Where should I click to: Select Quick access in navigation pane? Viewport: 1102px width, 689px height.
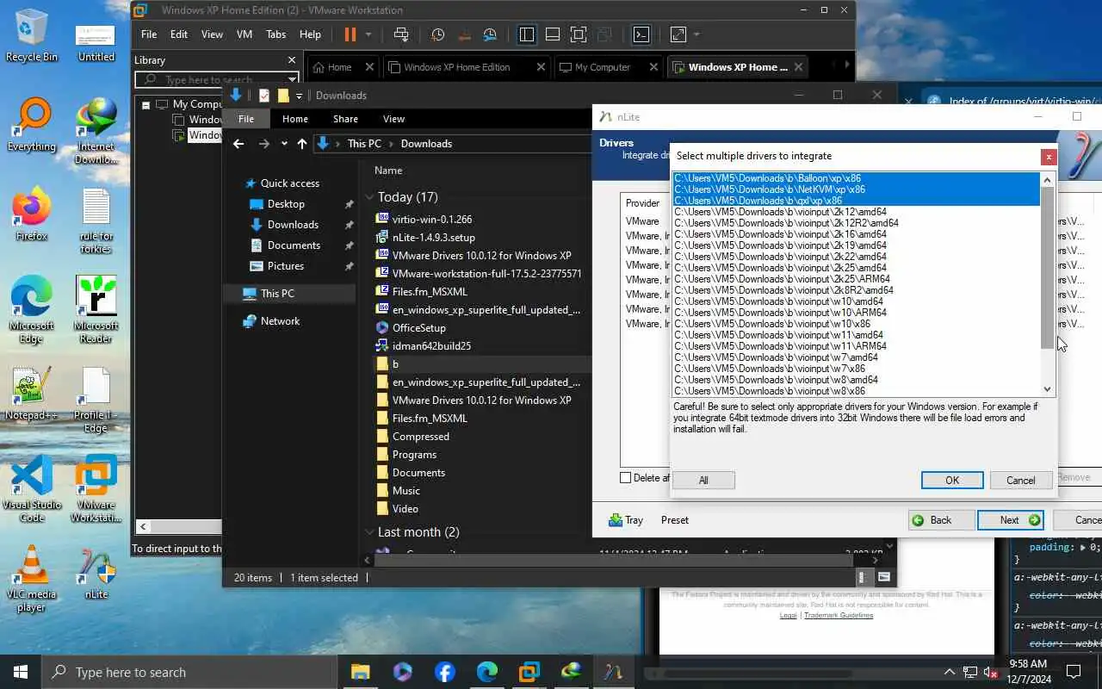point(289,183)
